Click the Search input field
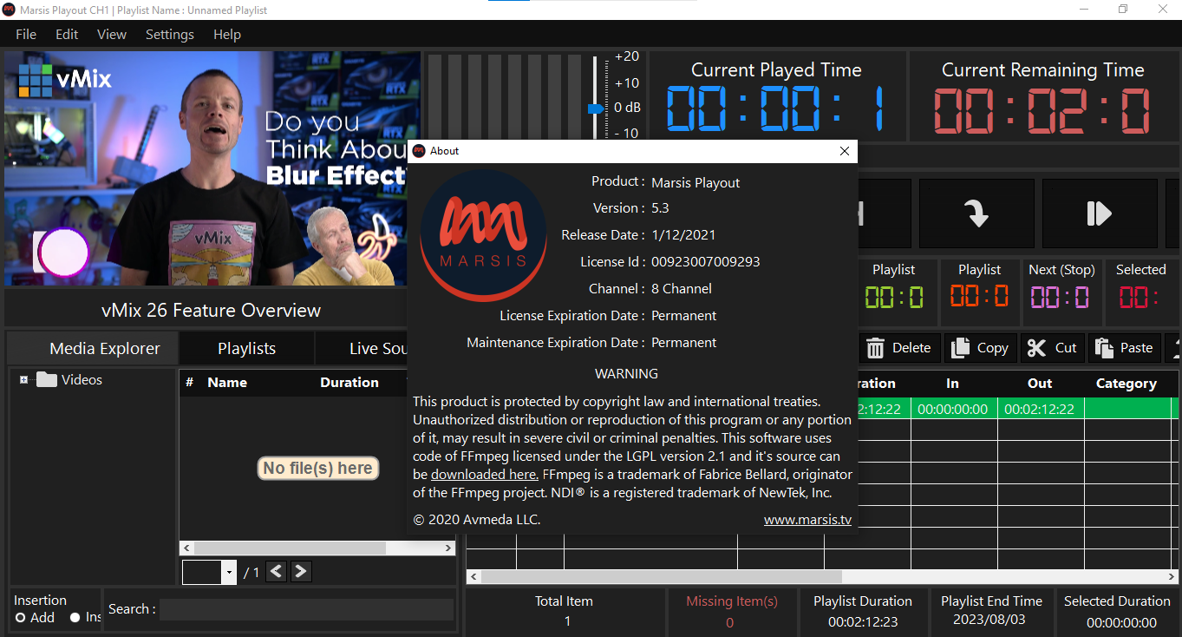This screenshot has width=1182, height=637. tap(306, 609)
